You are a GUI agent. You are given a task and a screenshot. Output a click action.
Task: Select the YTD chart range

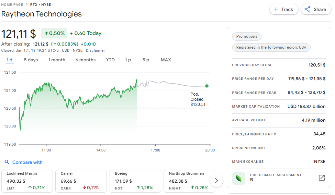click(x=110, y=60)
